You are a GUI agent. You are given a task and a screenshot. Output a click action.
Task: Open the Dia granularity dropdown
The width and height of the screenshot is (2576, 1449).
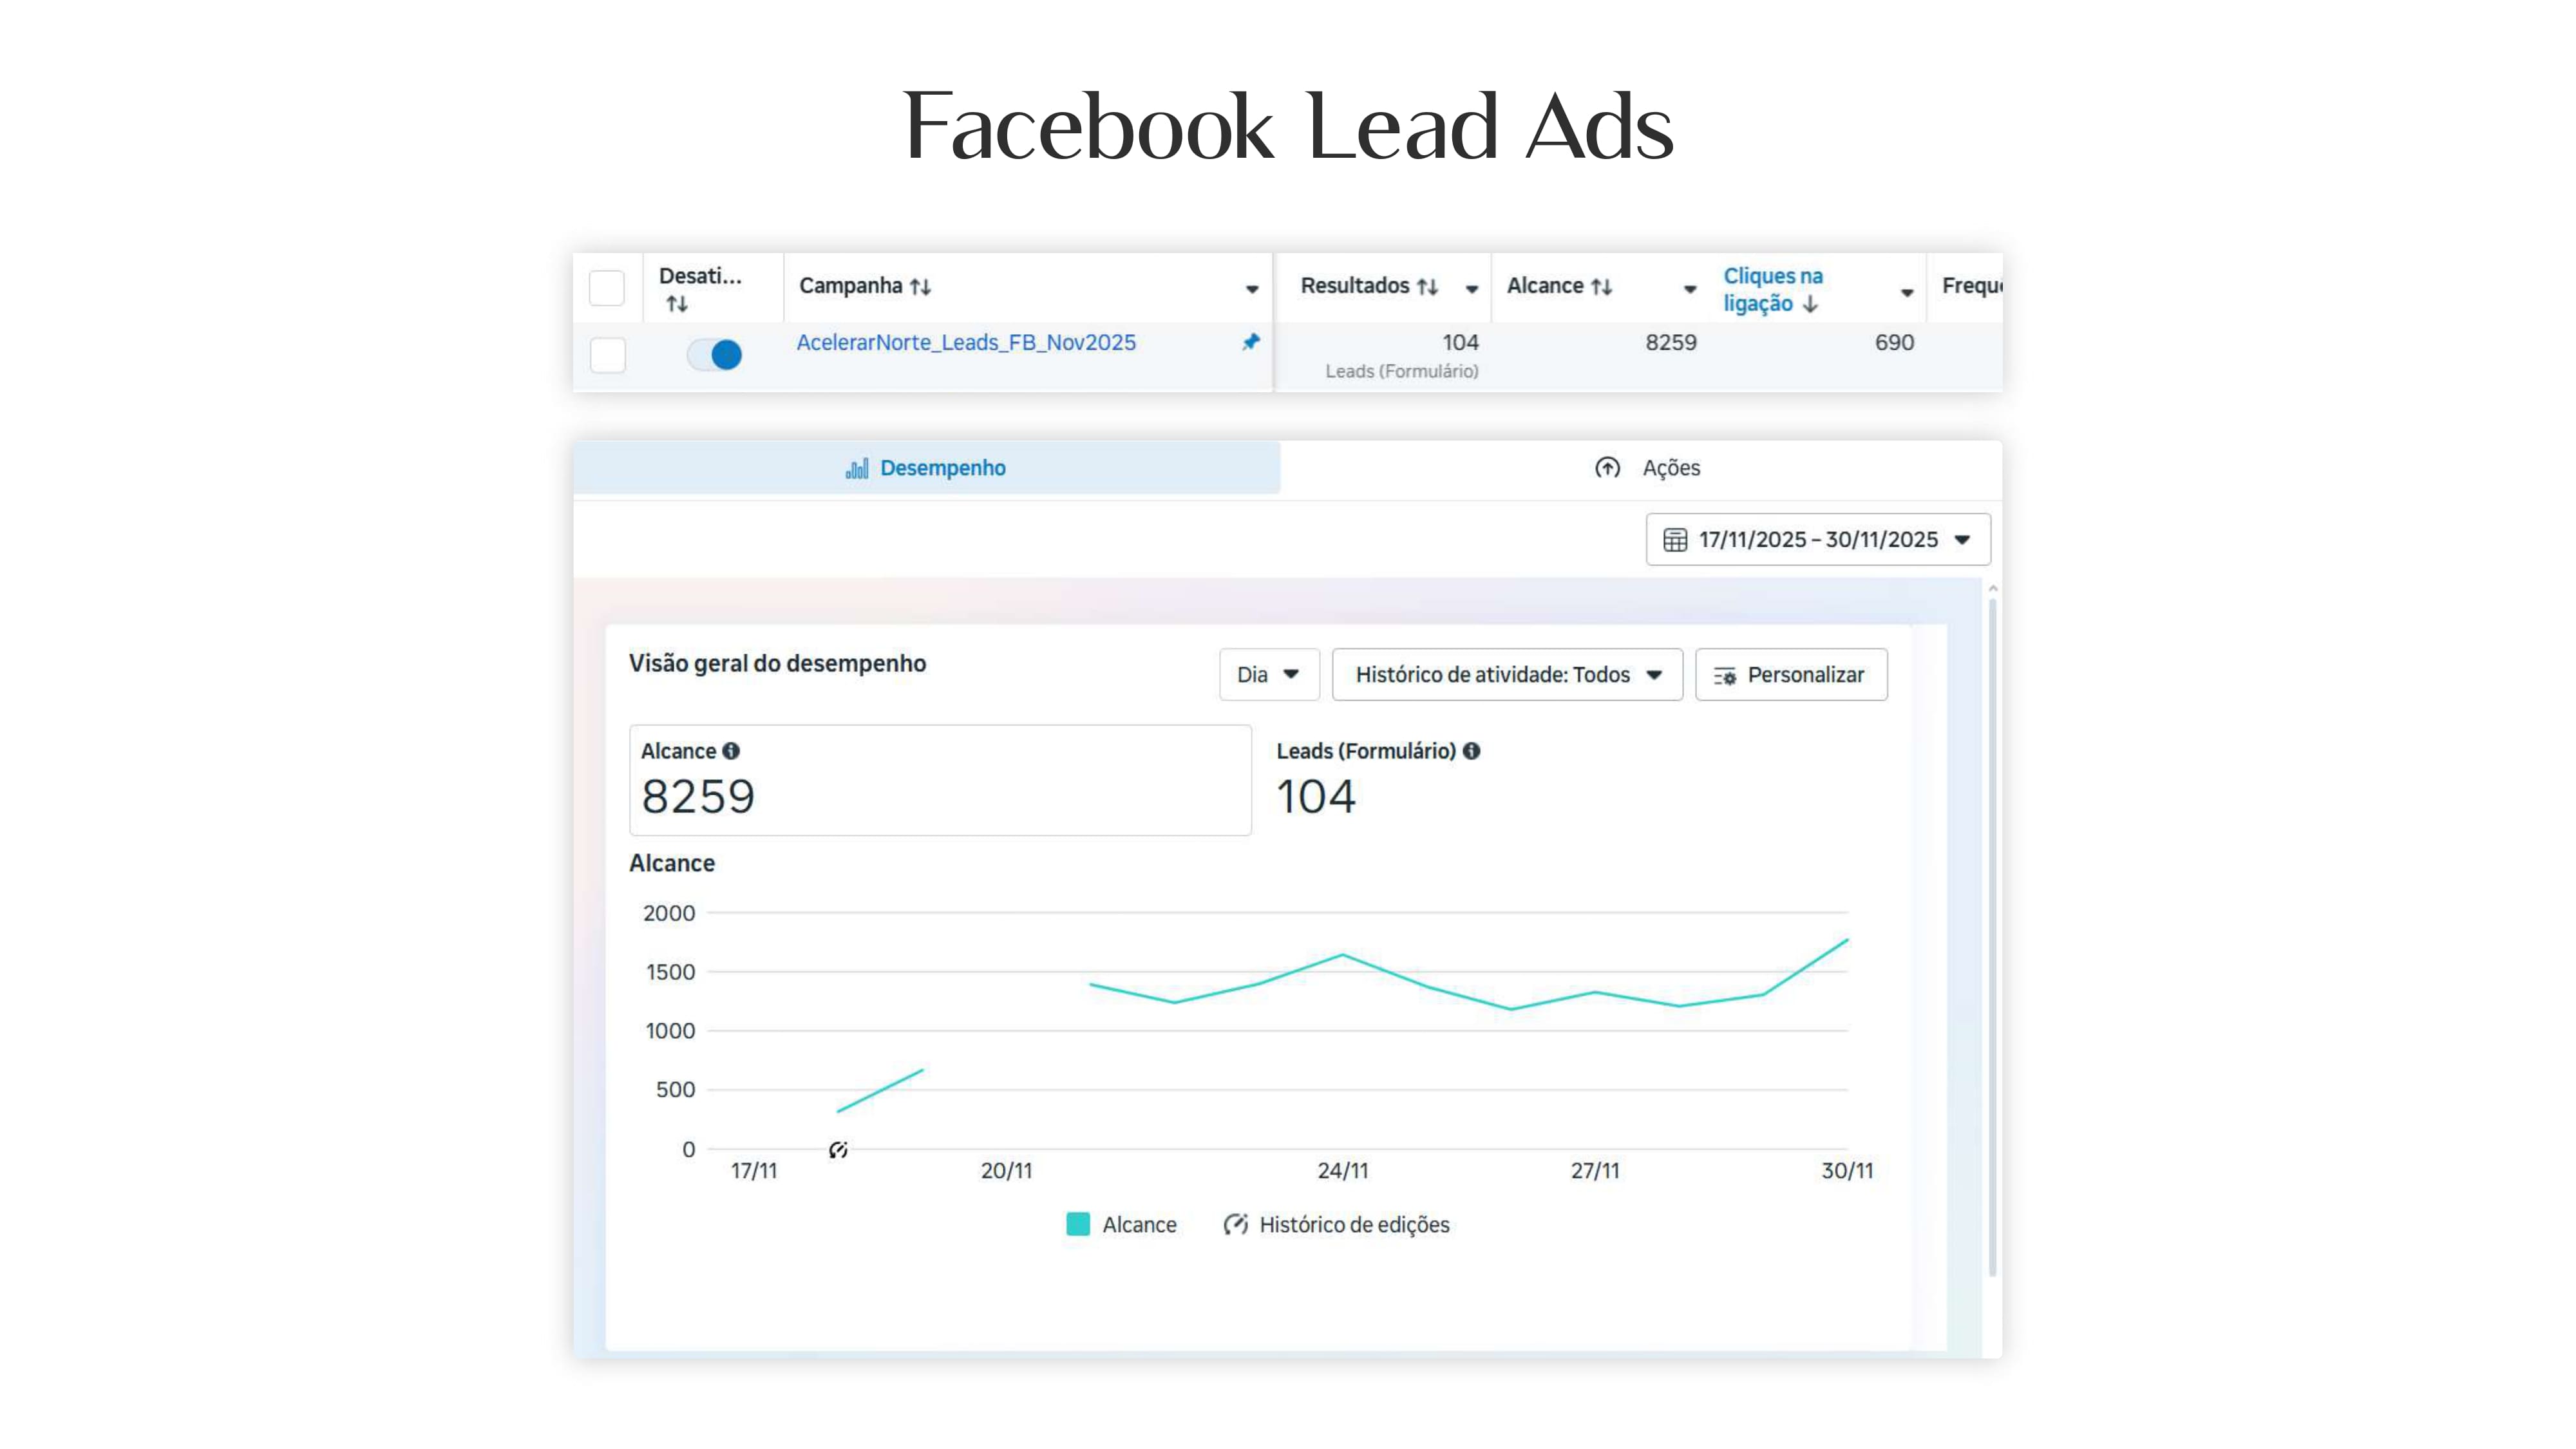(x=1269, y=675)
